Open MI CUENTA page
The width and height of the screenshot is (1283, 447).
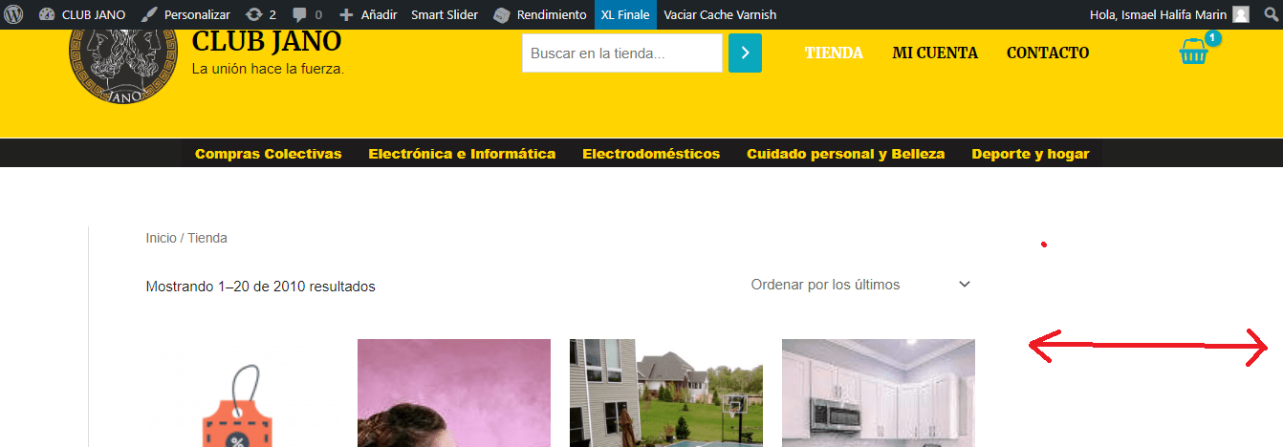click(x=935, y=53)
